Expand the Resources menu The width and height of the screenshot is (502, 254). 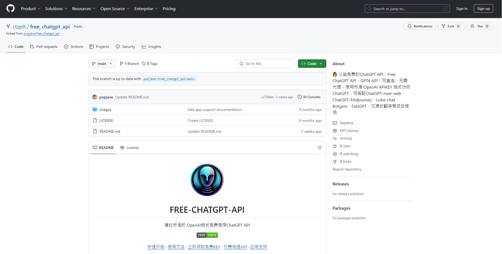coord(84,9)
